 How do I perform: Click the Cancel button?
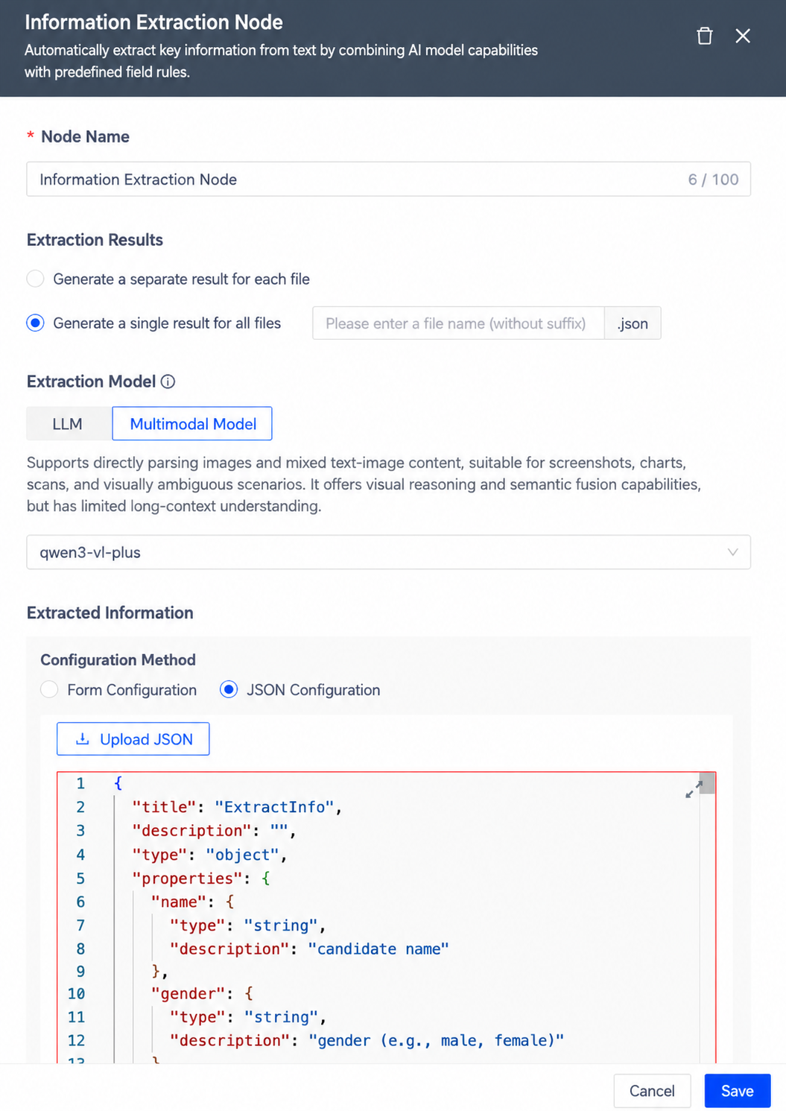(x=652, y=1091)
